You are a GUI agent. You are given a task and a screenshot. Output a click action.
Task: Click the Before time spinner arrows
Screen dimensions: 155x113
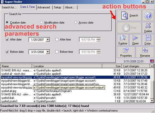(x=98, y=52)
